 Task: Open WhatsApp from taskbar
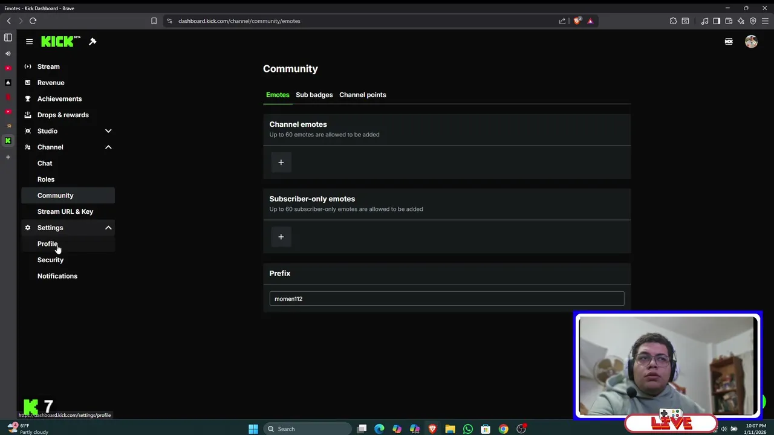tap(468, 429)
